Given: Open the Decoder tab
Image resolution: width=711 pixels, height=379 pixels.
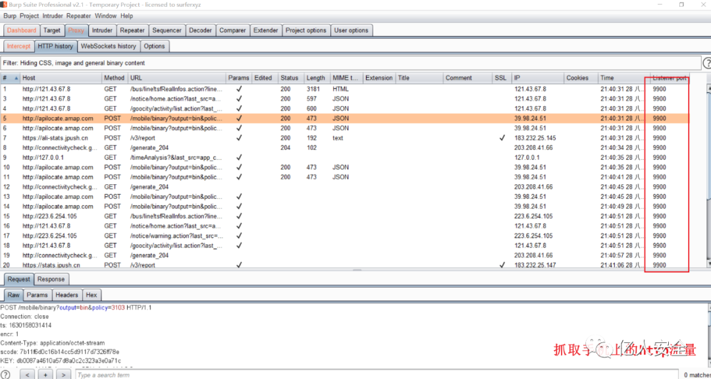Looking at the screenshot, I should [x=200, y=30].
